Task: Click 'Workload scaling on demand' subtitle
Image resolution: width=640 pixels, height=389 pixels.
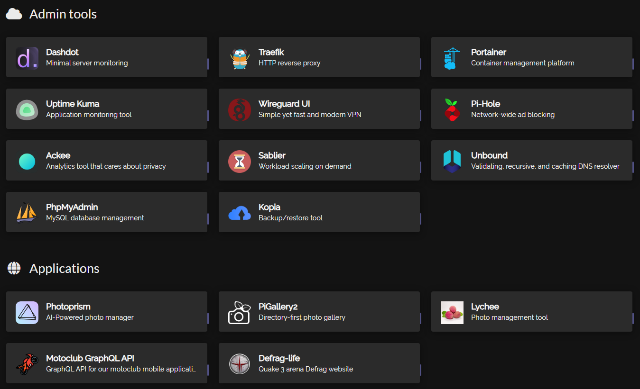Action: pos(305,166)
